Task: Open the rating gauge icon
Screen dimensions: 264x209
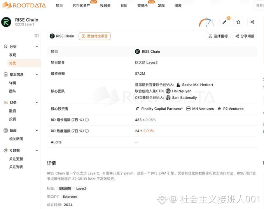Action: coord(206,22)
